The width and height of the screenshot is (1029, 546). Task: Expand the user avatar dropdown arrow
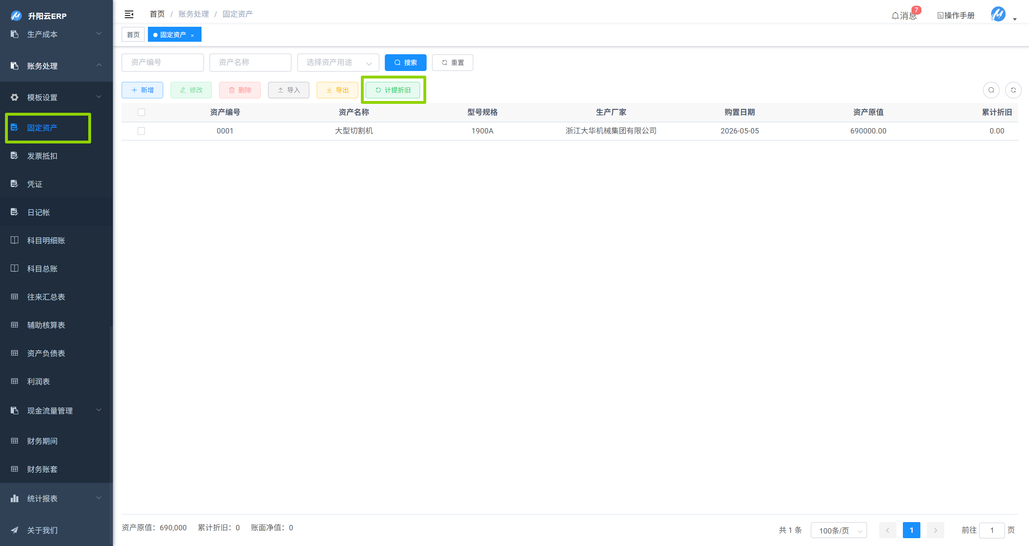tap(1015, 19)
